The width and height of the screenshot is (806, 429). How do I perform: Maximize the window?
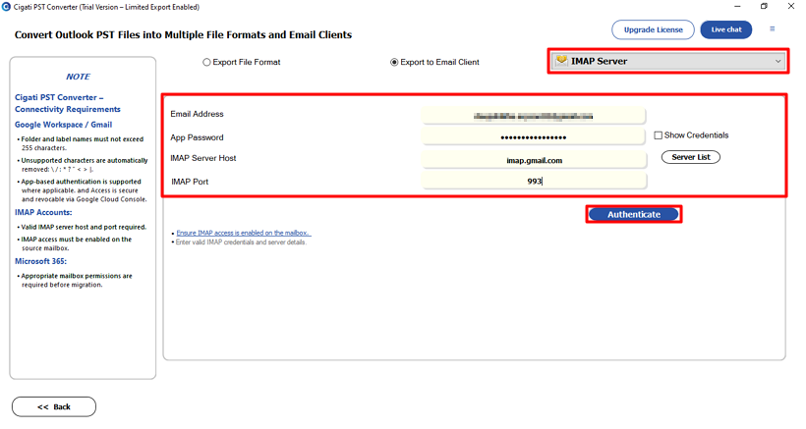[x=764, y=6]
